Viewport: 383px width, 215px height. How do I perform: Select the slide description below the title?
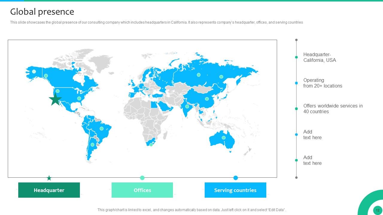(x=156, y=22)
